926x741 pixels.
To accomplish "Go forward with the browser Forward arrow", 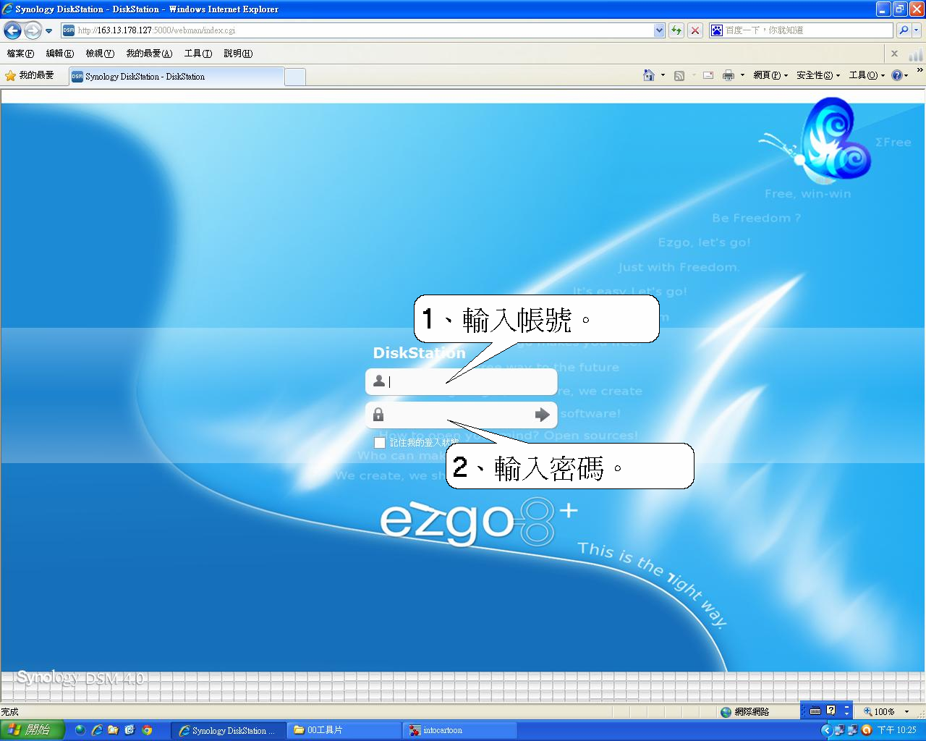I will [x=33, y=30].
